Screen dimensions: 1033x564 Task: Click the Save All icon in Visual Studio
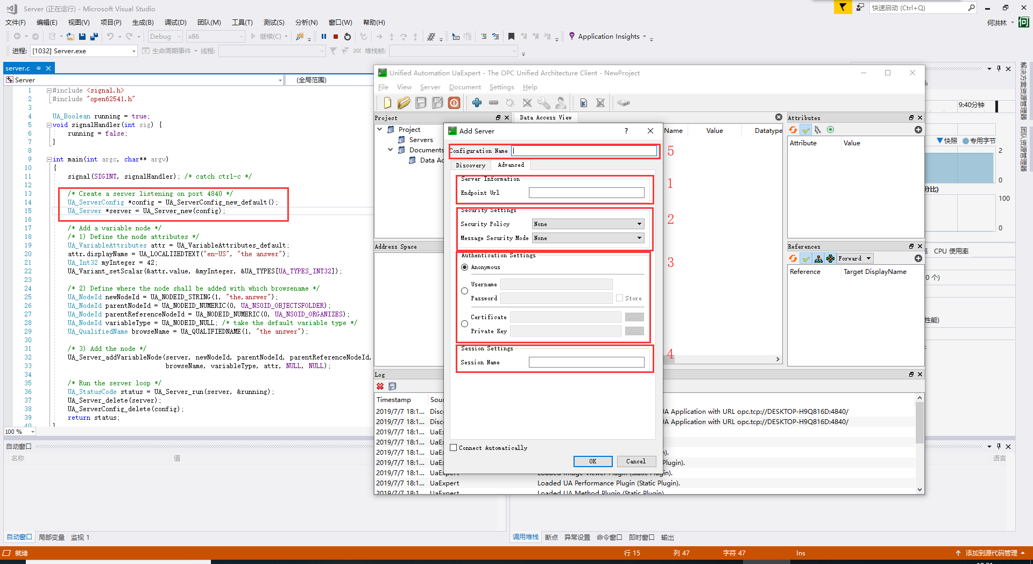pyautogui.click(x=94, y=37)
